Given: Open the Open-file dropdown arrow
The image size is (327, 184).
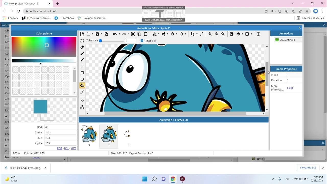Looking at the screenshot, I should point(93,34).
